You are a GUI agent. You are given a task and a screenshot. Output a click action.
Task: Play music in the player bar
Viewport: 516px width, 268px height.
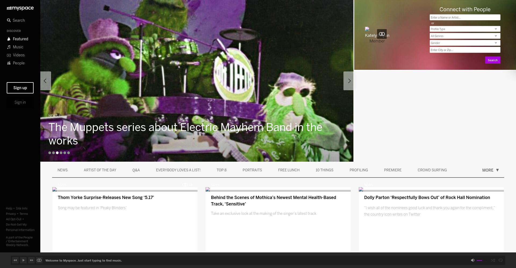(23, 260)
